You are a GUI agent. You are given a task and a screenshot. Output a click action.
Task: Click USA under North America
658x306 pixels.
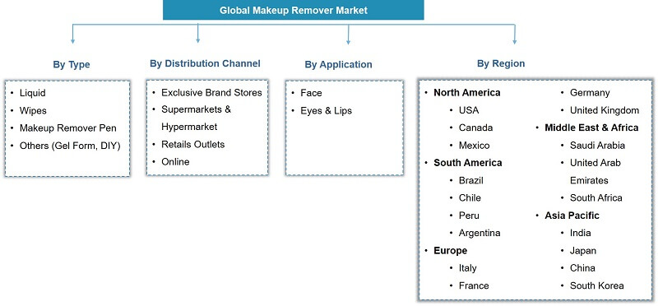pos(469,110)
